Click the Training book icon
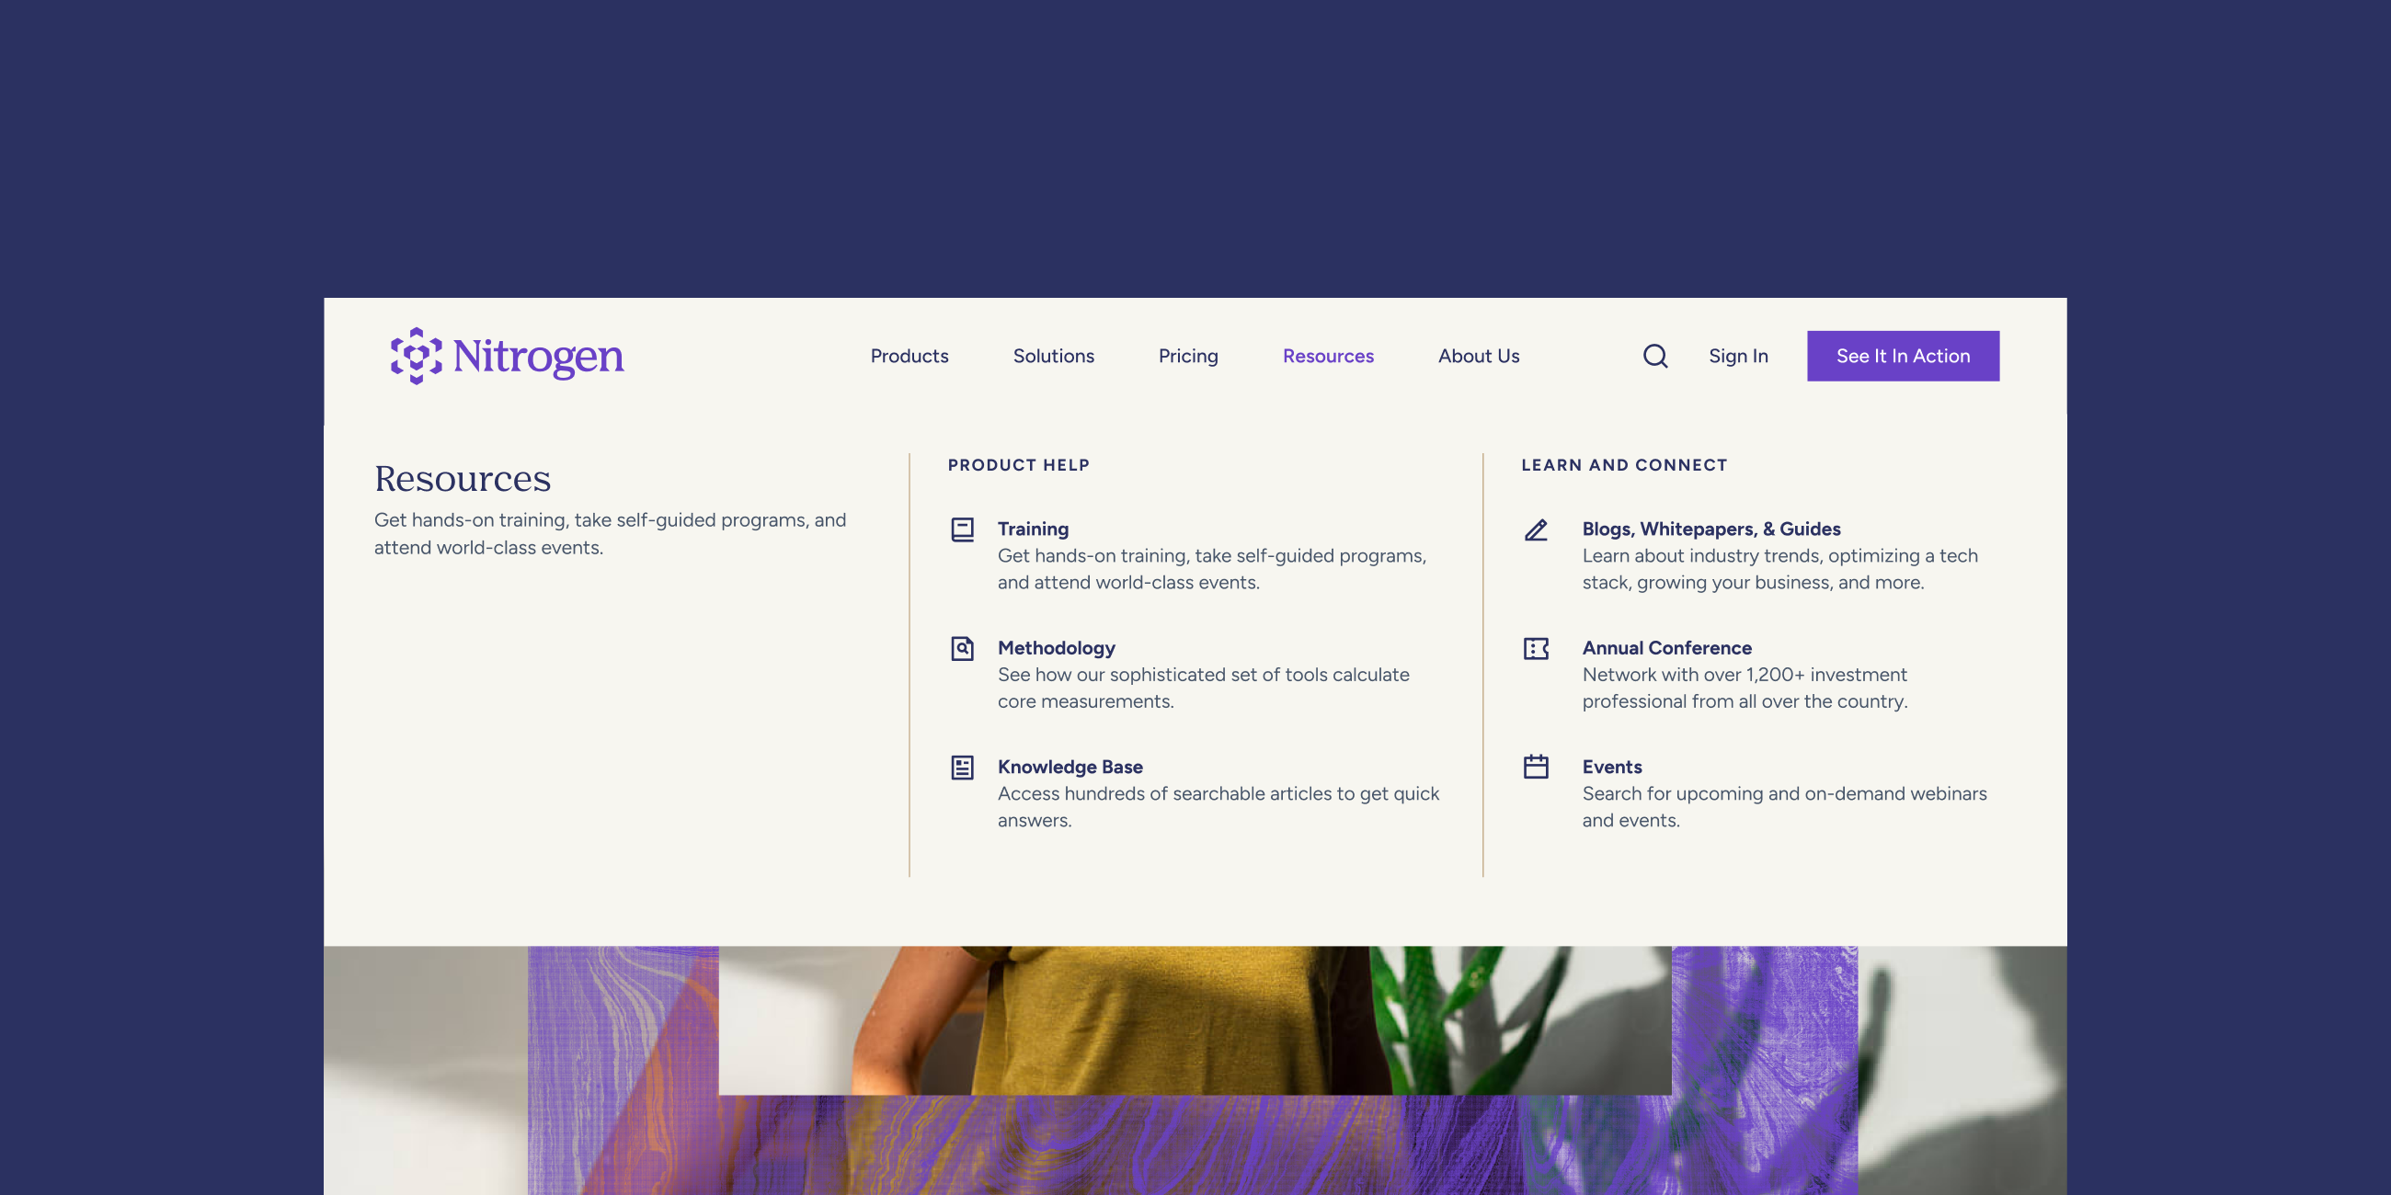2391x1195 pixels. (962, 529)
